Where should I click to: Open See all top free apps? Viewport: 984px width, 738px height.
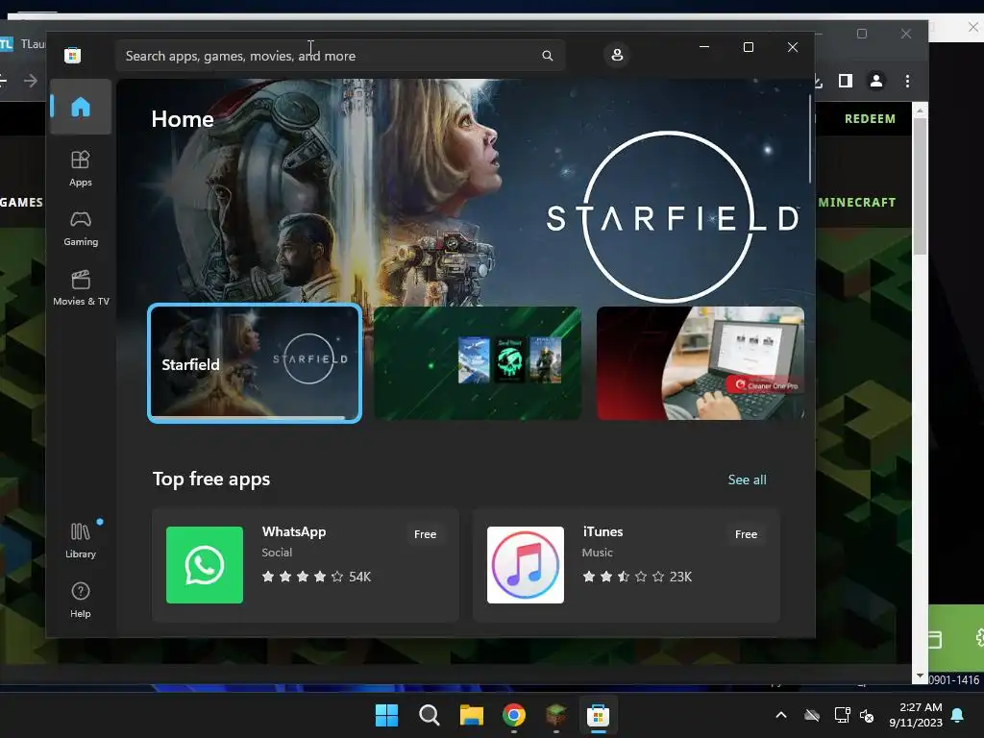coord(747,480)
